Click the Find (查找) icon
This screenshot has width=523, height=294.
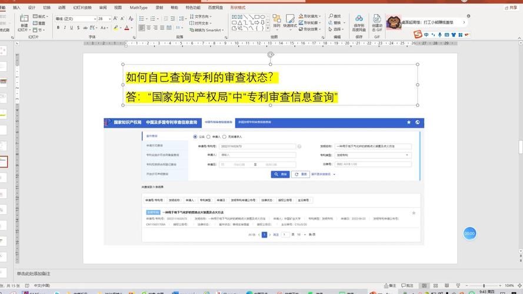(x=335, y=16)
